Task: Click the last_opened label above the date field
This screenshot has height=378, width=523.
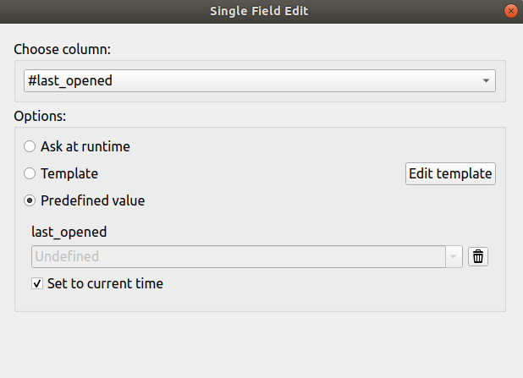Action: point(69,231)
